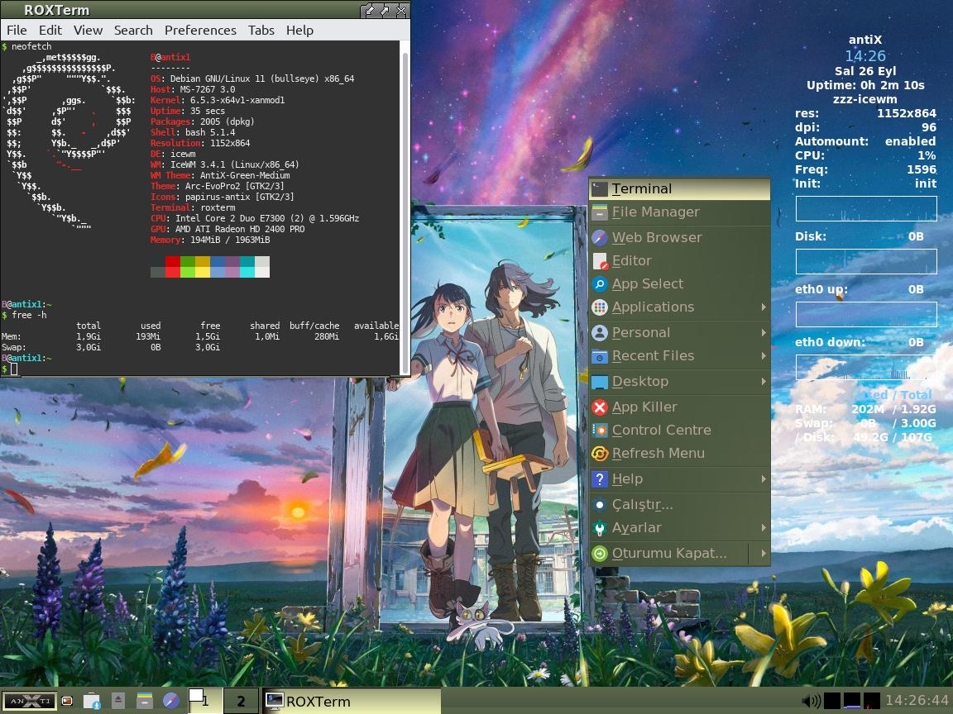Switch to workspace 2 in taskbar
The image size is (953, 714).
(x=241, y=701)
